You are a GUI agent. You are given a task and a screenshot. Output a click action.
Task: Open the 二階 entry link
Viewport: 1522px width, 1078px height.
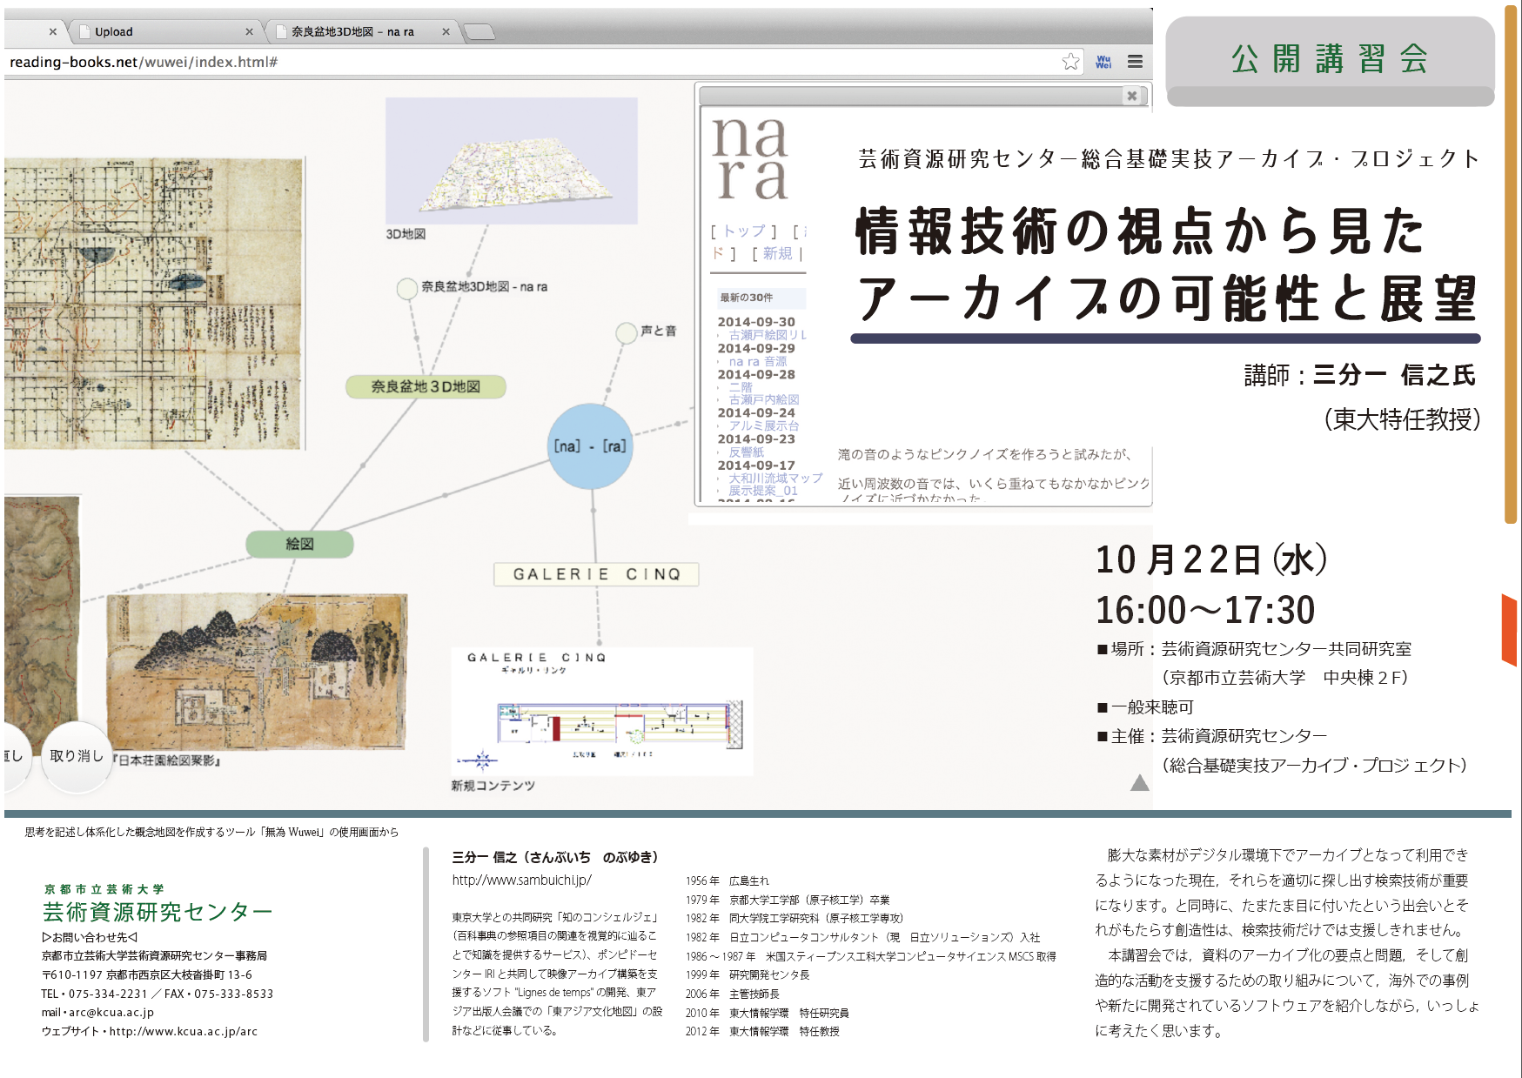pos(741,387)
